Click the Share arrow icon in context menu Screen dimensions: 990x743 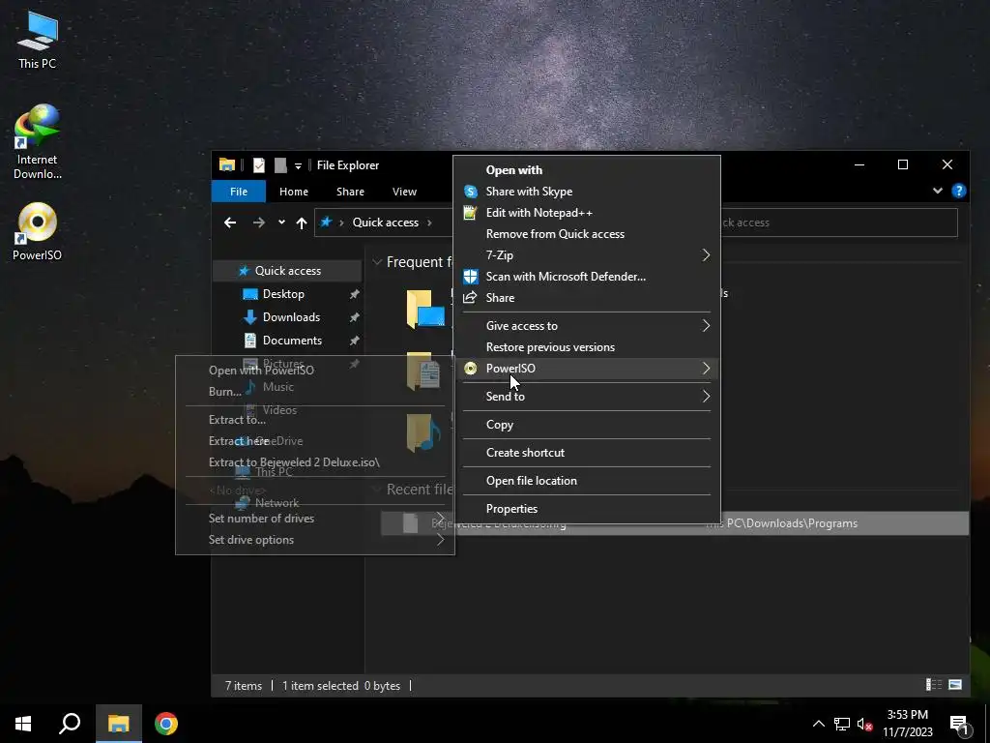point(470,298)
